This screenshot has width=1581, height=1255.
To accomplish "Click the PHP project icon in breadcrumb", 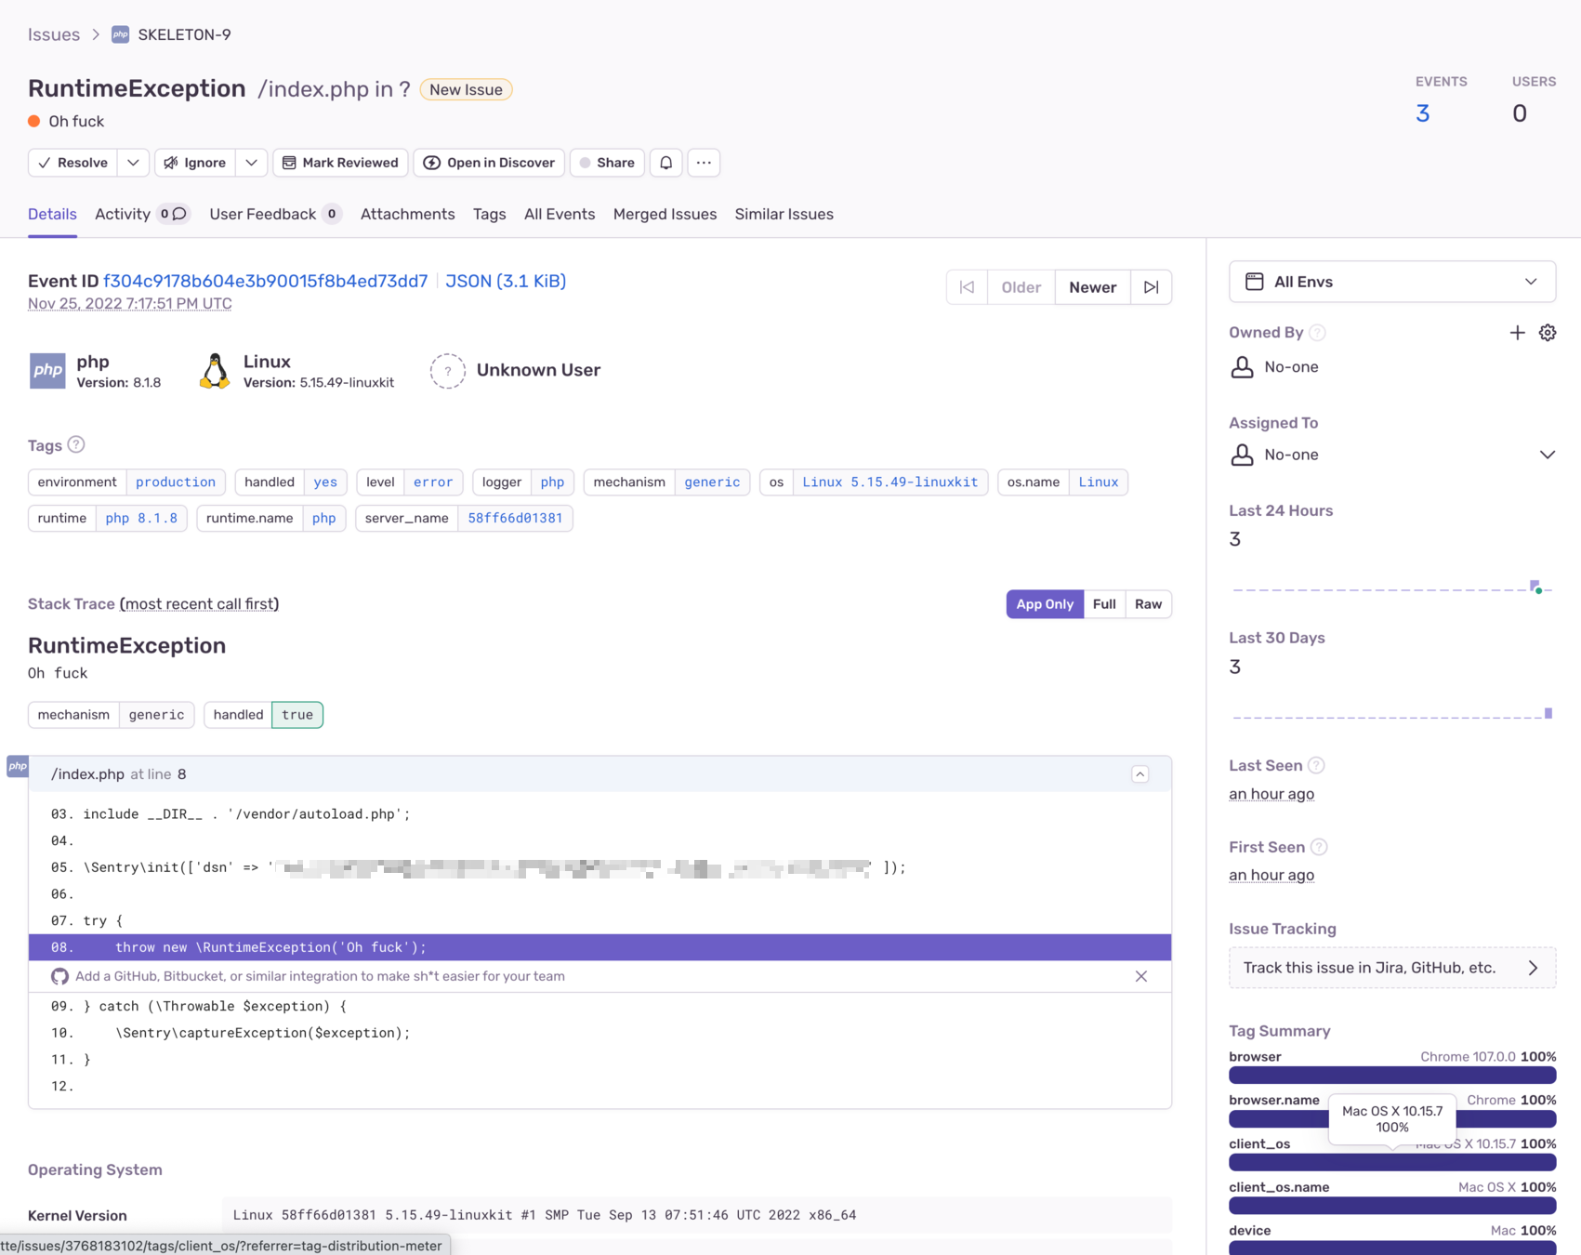I will coord(120,34).
